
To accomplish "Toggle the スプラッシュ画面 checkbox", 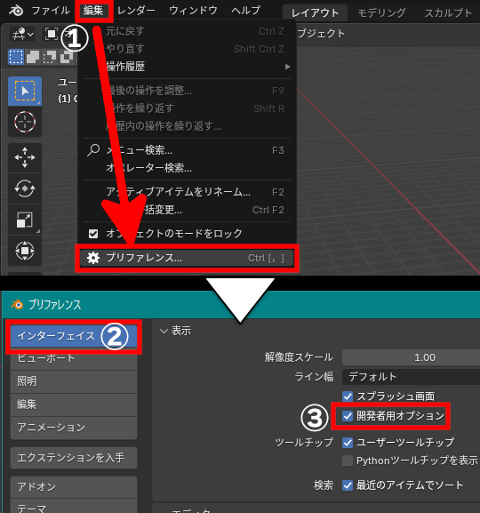I will coord(348,397).
